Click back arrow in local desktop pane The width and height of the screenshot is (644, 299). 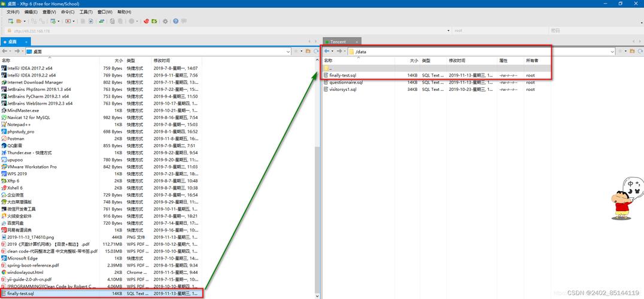[5, 51]
